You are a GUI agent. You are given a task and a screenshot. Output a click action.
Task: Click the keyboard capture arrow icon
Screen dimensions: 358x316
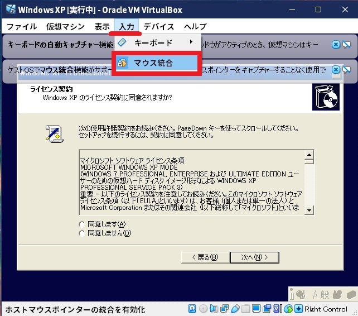click(x=298, y=309)
